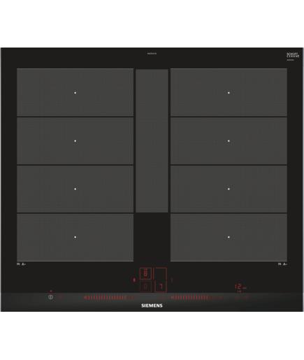Set the right power level slider midpoint
The width and height of the screenshot is (304, 360).
[x=196, y=297]
